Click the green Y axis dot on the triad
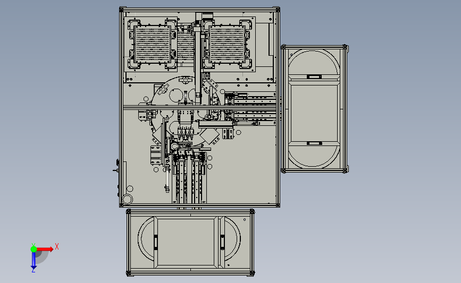Viewport: 461px width, 283px height. (x=33, y=249)
